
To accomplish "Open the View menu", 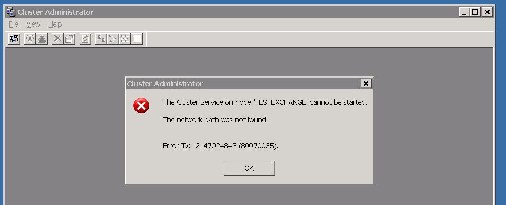I will coord(33,24).
